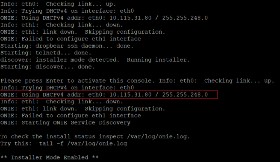
Task: Click the subnet mask 255.255.248.0 inside the red box
Action: pyautogui.click(x=185, y=95)
